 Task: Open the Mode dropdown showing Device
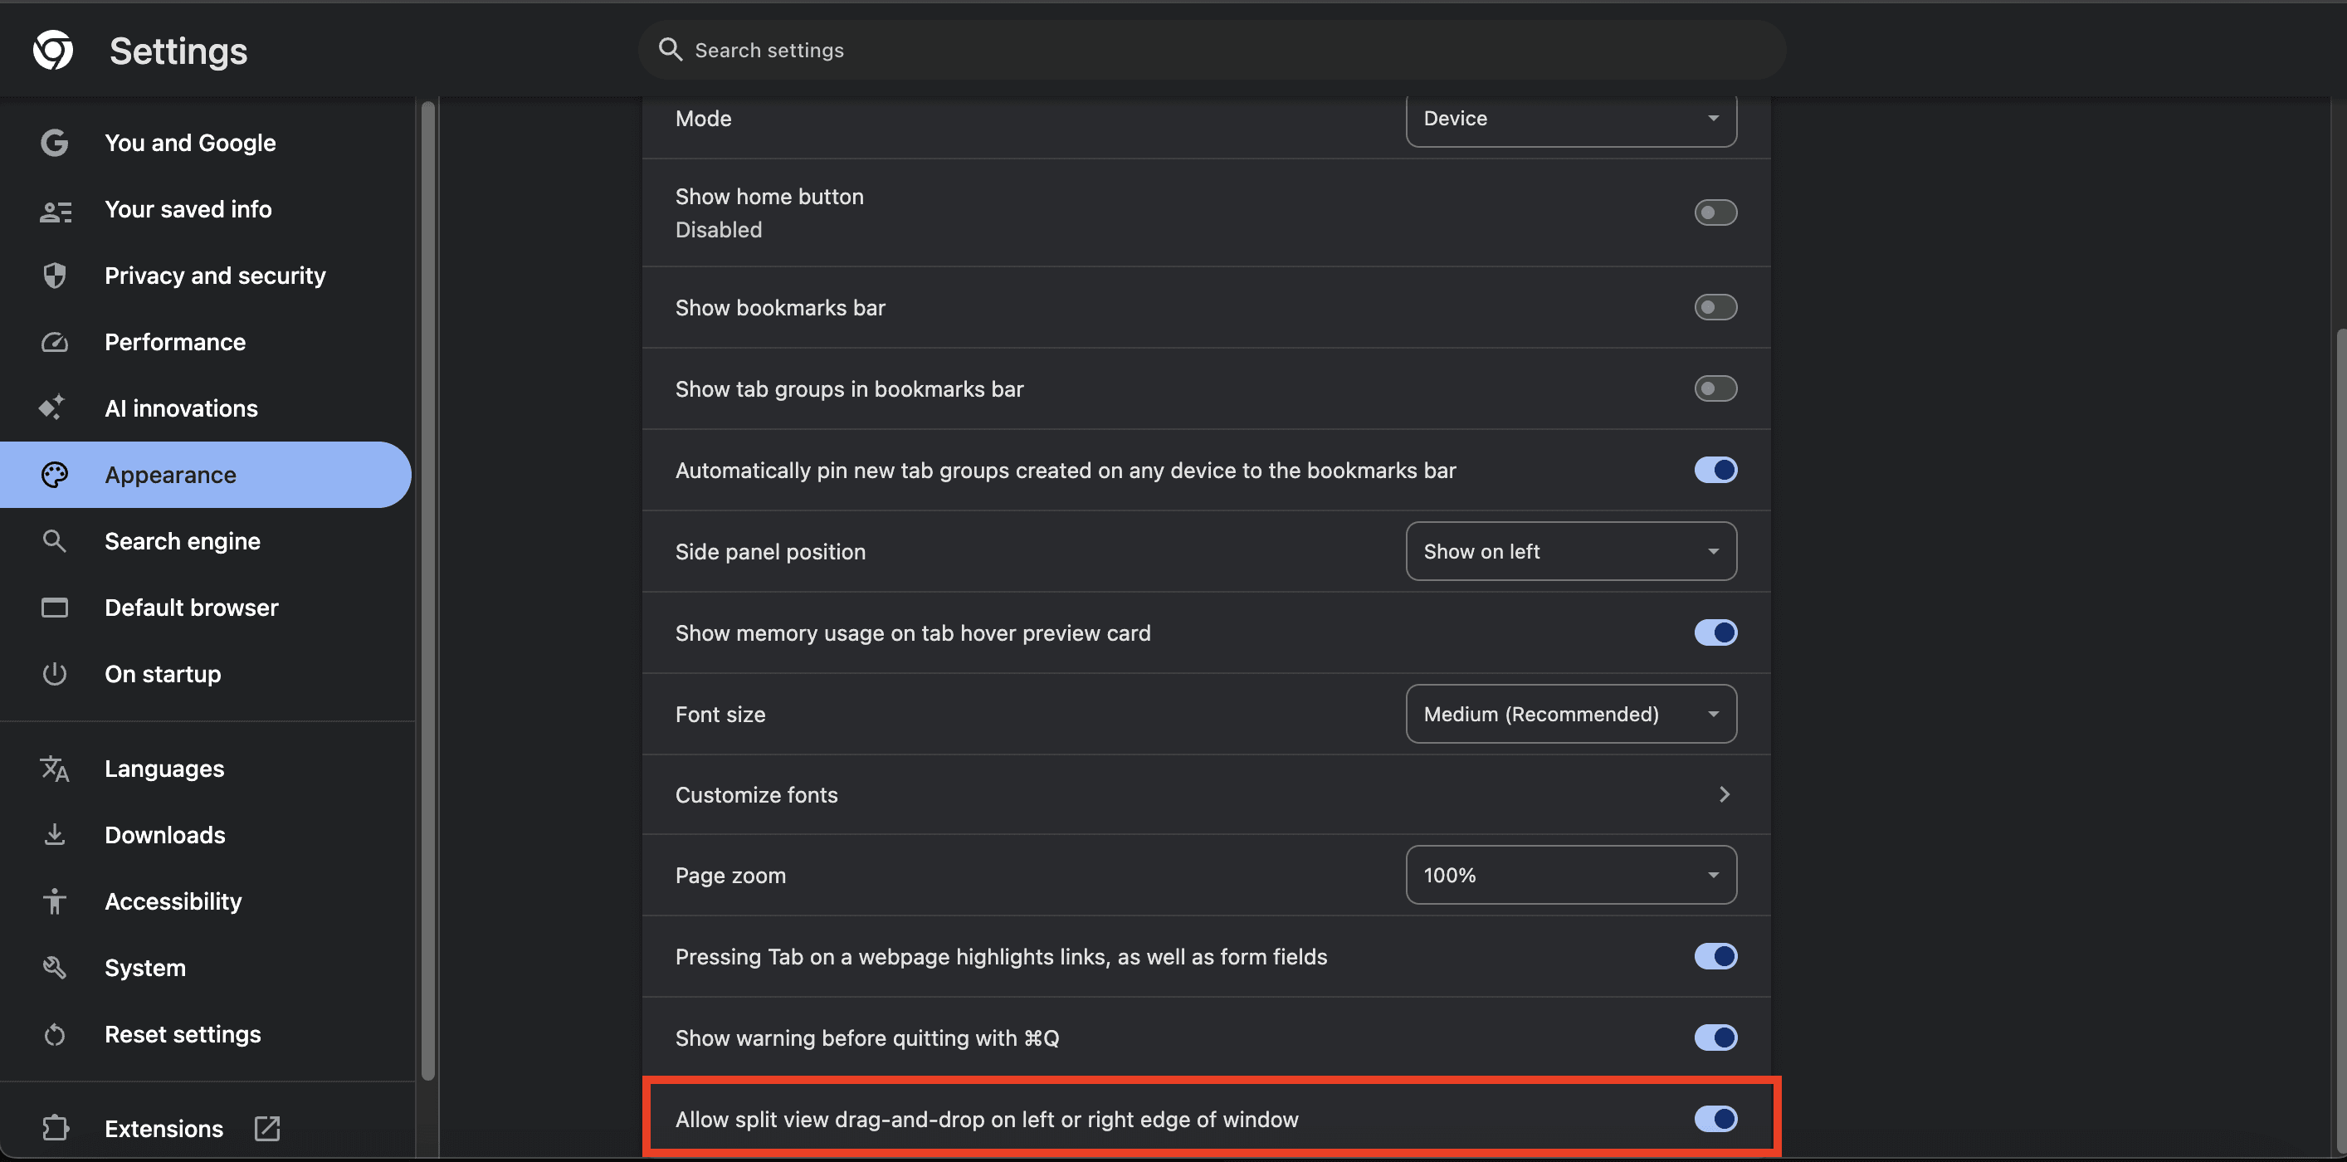pyautogui.click(x=1571, y=119)
